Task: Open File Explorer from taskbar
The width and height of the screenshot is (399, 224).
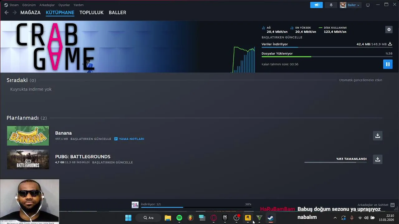Action: (168, 218)
